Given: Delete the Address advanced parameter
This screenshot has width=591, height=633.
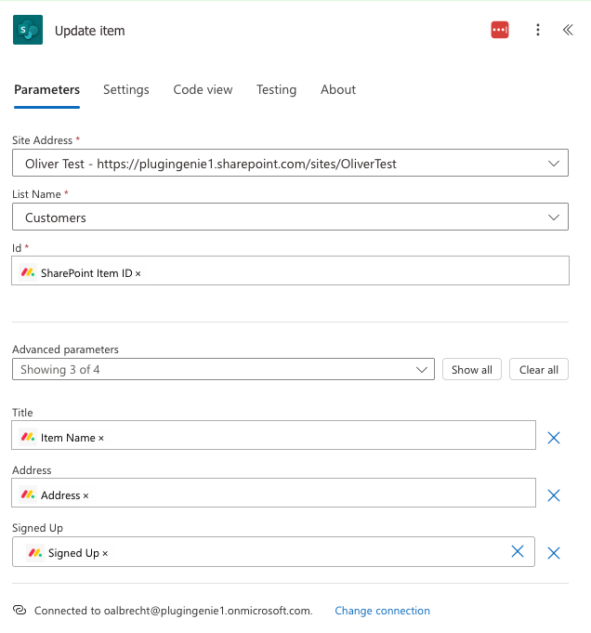Looking at the screenshot, I should [x=554, y=495].
